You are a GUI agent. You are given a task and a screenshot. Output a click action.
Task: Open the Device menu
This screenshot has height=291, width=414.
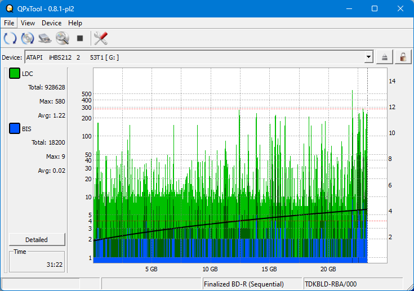[x=51, y=23]
